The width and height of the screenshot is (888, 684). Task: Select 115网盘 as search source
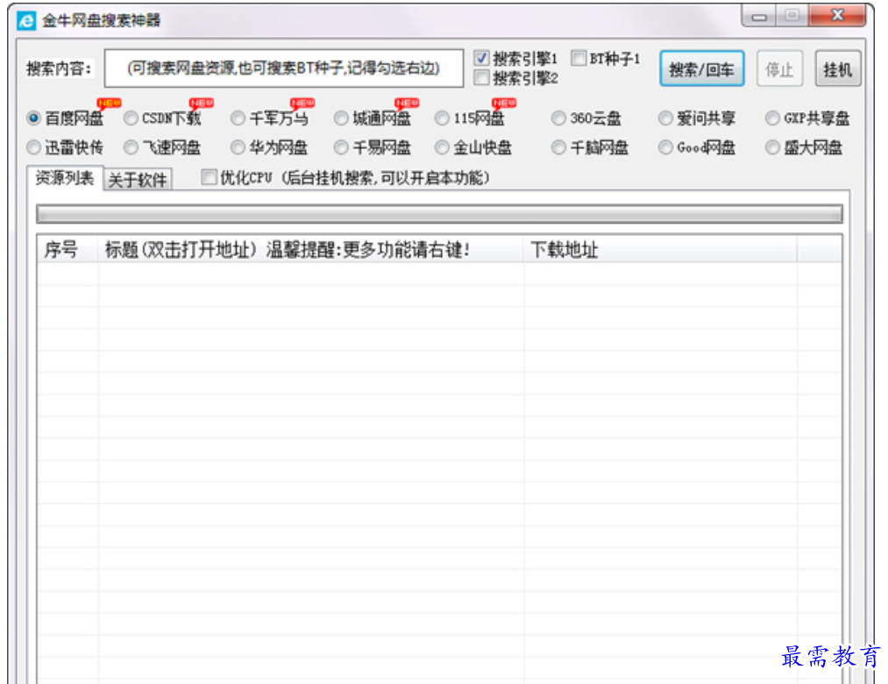(443, 118)
